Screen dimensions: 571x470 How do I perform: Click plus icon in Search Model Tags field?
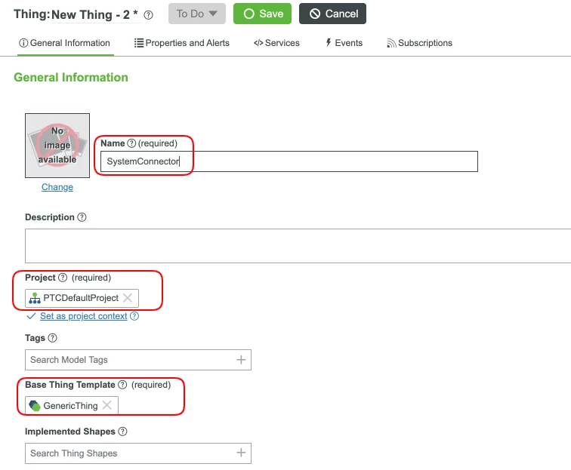tap(241, 360)
